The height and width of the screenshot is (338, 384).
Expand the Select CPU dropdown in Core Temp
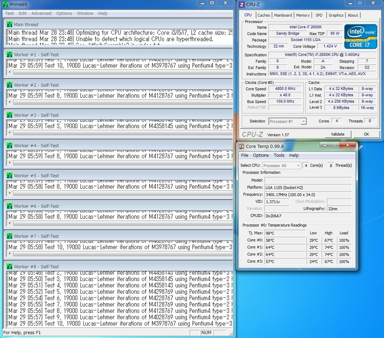(x=282, y=165)
